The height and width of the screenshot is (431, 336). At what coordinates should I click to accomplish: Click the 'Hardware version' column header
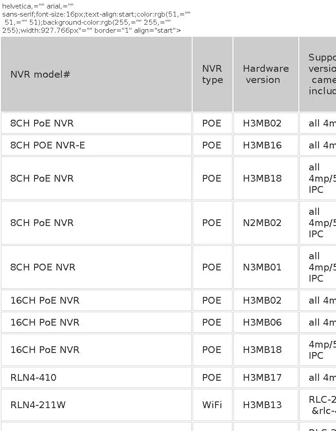click(x=266, y=74)
